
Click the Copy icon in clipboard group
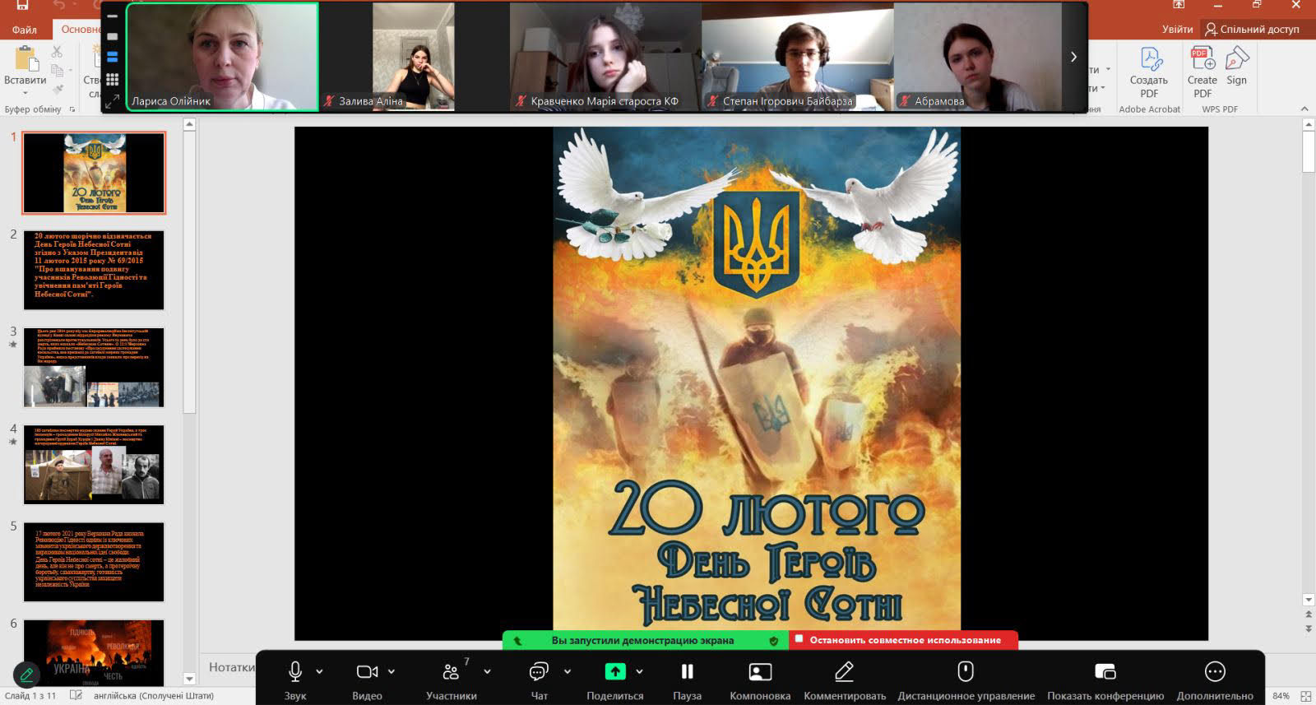[x=57, y=72]
